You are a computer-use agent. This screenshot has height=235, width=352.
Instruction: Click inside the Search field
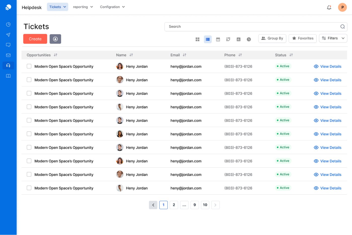click(251, 27)
